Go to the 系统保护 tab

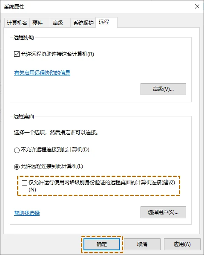83,23
